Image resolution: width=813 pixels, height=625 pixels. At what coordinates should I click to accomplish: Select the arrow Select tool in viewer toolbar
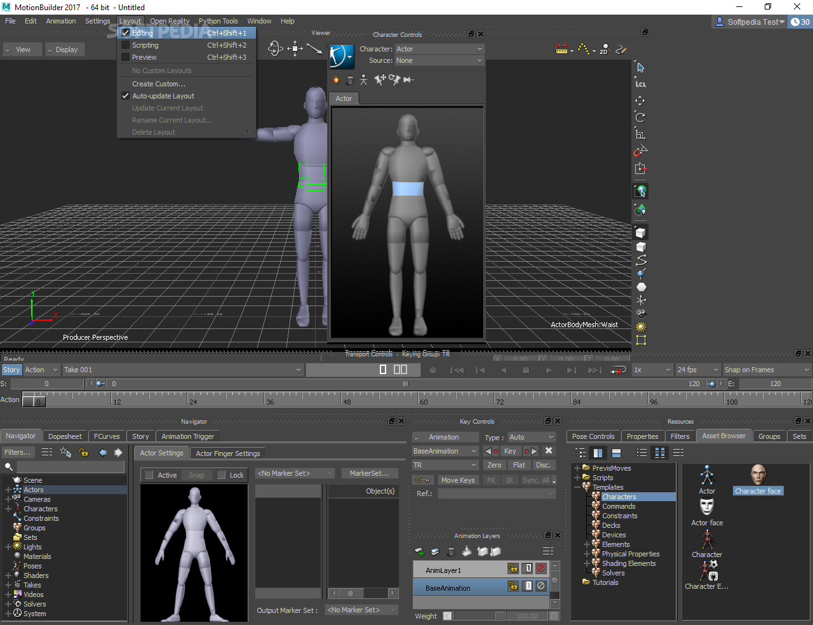[640, 67]
